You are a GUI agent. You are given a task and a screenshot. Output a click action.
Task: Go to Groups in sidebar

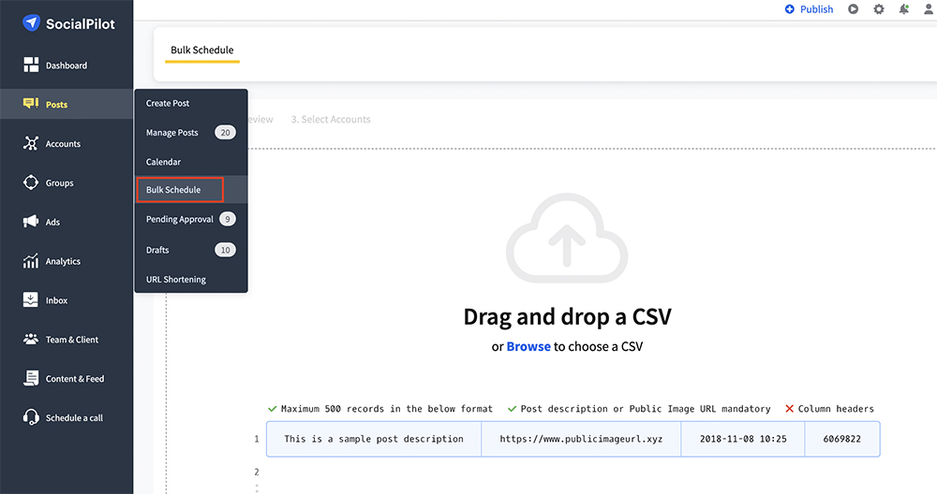(x=59, y=183)
